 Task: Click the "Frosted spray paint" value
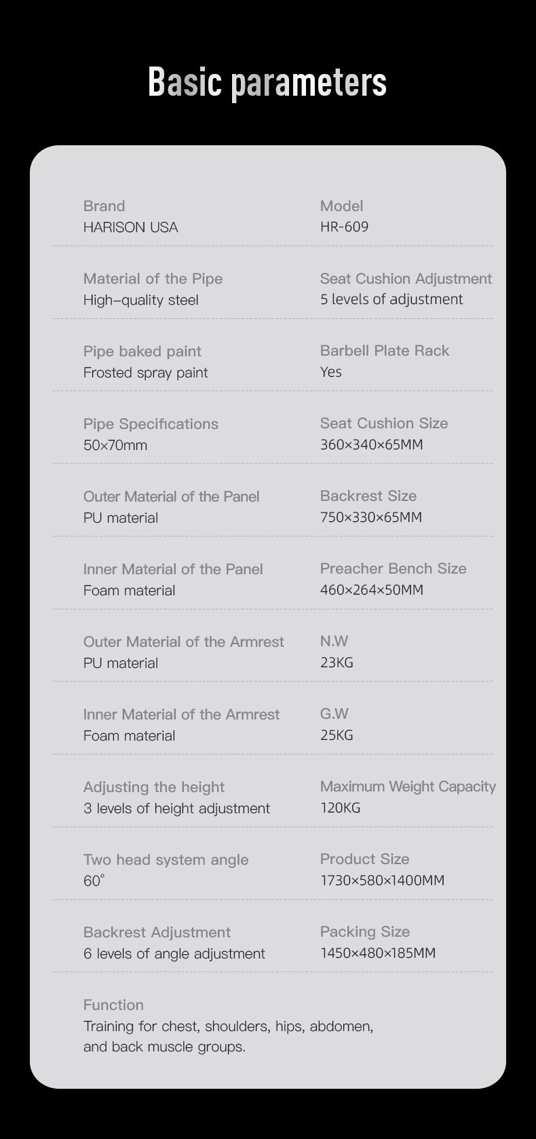[145, 373]
